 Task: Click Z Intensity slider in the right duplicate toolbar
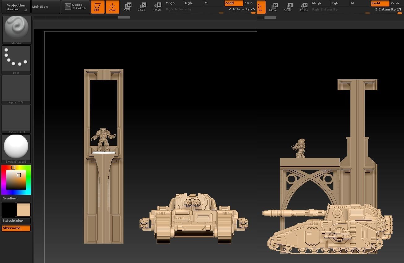click(388, 10)
